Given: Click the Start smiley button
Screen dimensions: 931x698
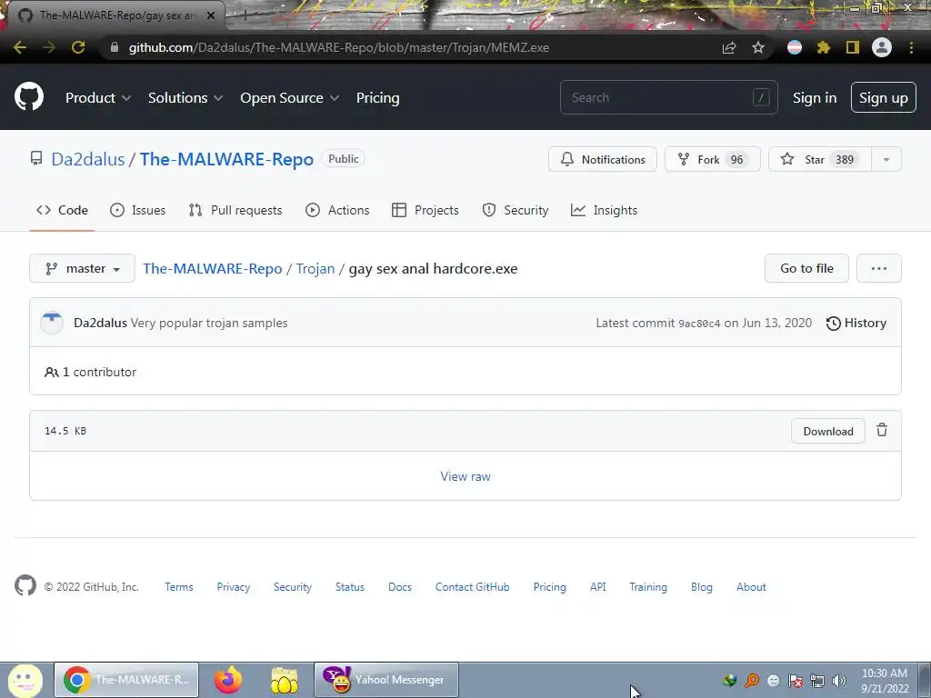Looking at the screenshot, I should point(25,680).
